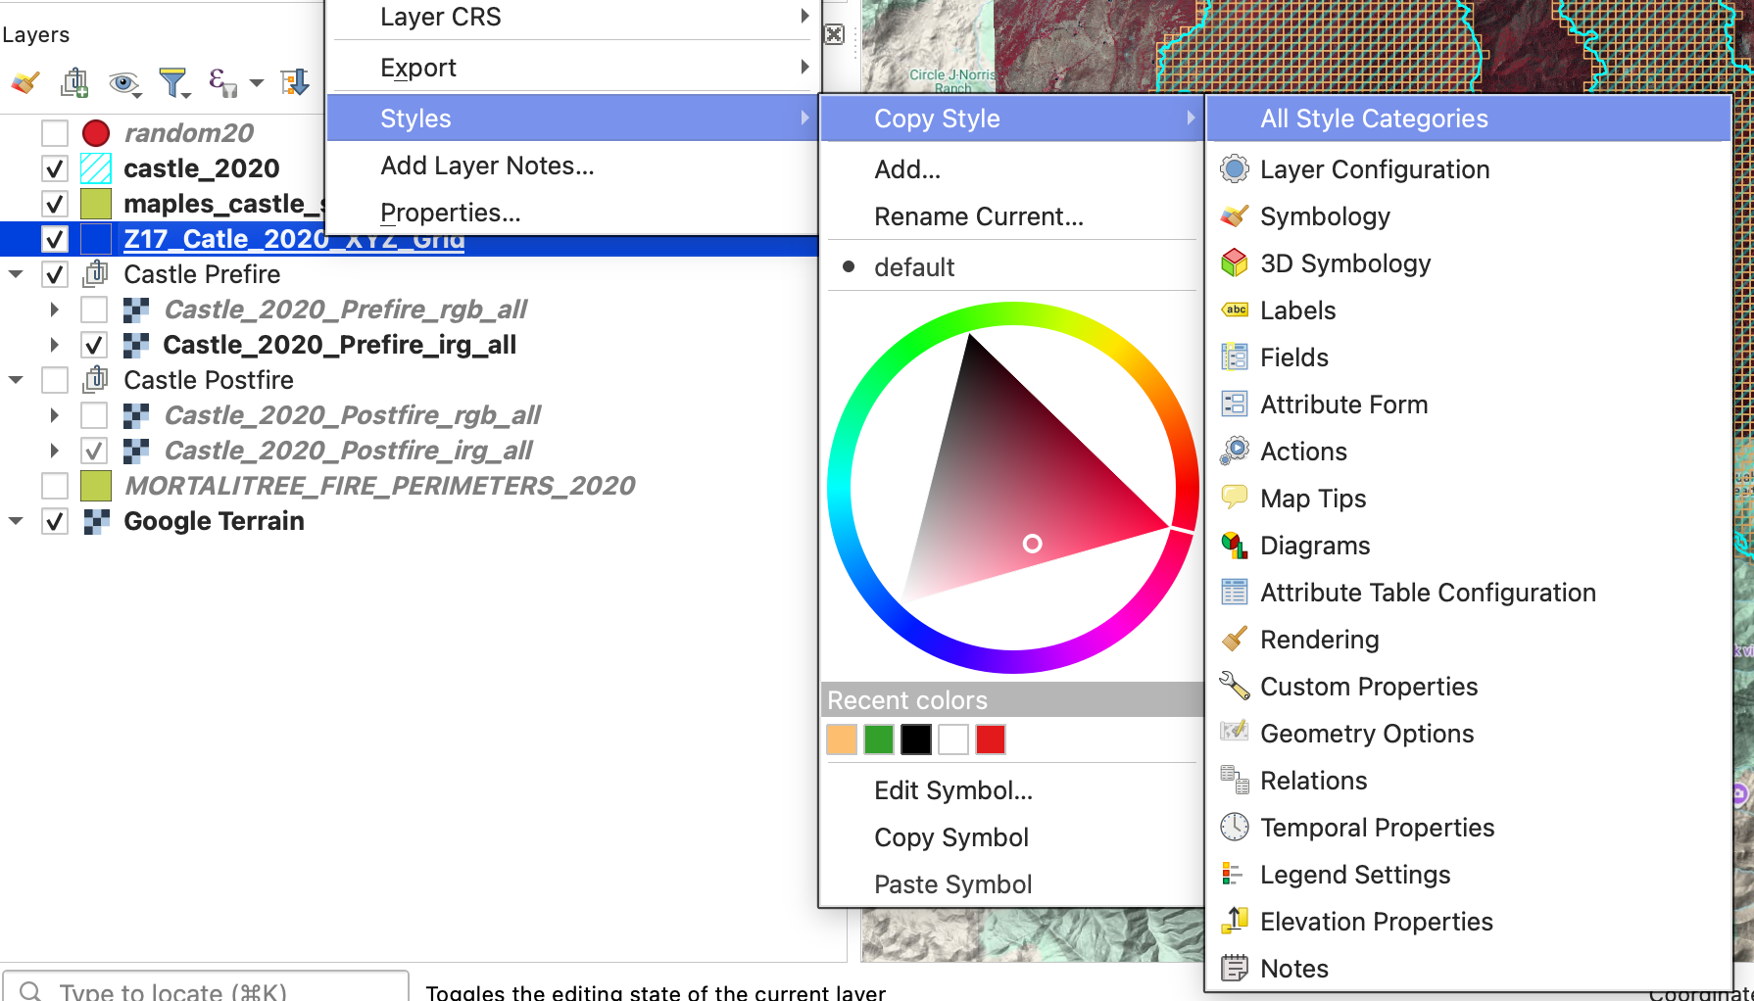Click the Filter Legend by Expression icon

click(222, 83)
